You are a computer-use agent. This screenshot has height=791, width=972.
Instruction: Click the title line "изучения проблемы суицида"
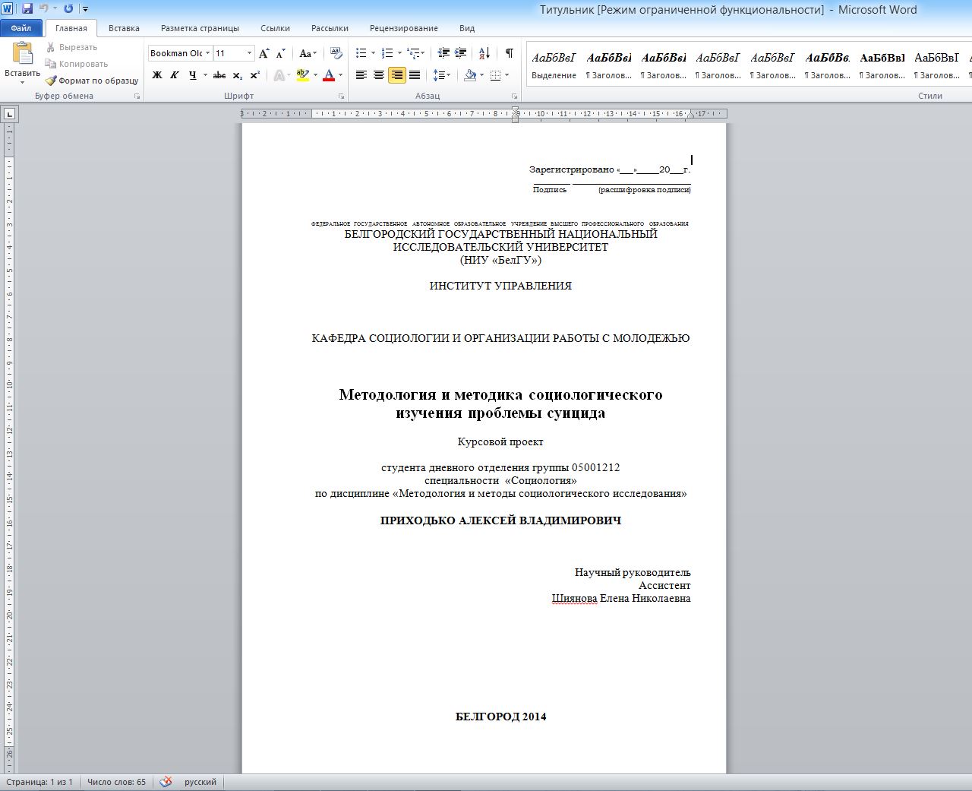pos(500,413)
